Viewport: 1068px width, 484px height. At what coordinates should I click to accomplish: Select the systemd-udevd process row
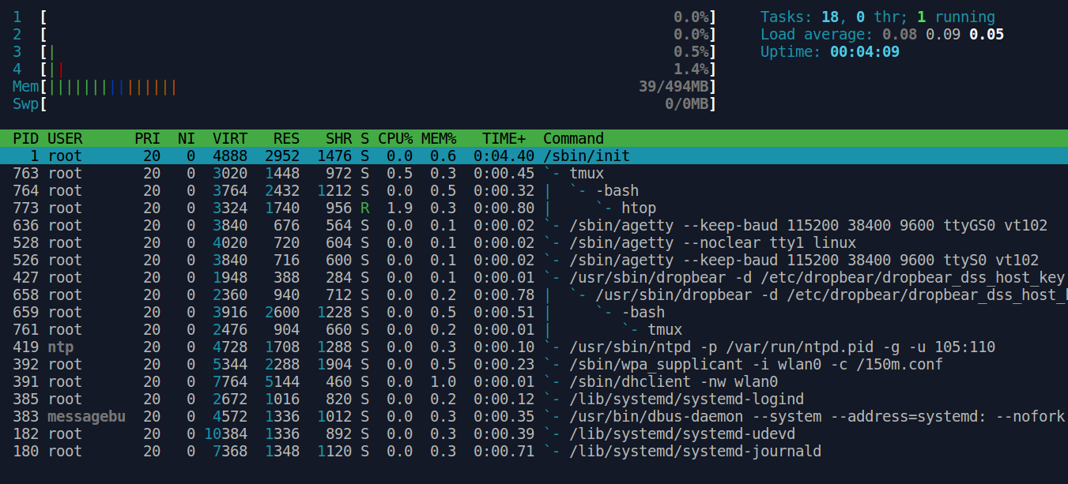tap(534, 433)
